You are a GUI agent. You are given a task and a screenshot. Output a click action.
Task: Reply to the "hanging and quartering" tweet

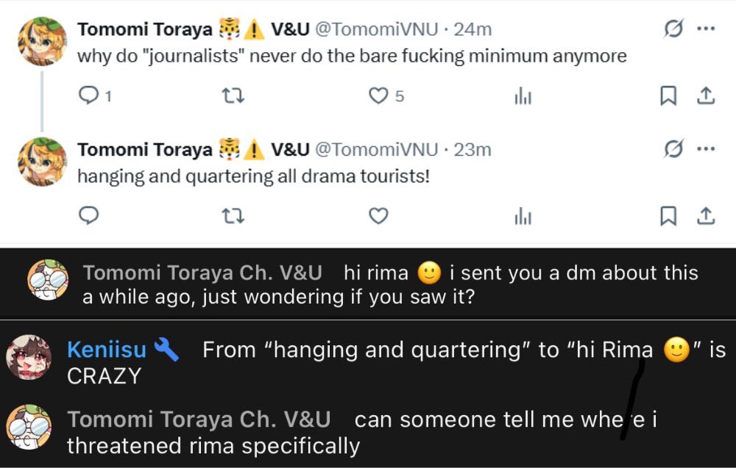pyautogui.click(x=88, y=216)
